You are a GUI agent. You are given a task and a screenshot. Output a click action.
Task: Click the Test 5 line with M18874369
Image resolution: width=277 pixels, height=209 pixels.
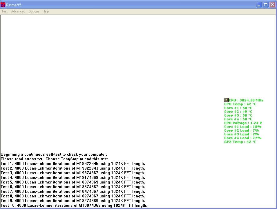pyautogui.click(x=73, y=182)
